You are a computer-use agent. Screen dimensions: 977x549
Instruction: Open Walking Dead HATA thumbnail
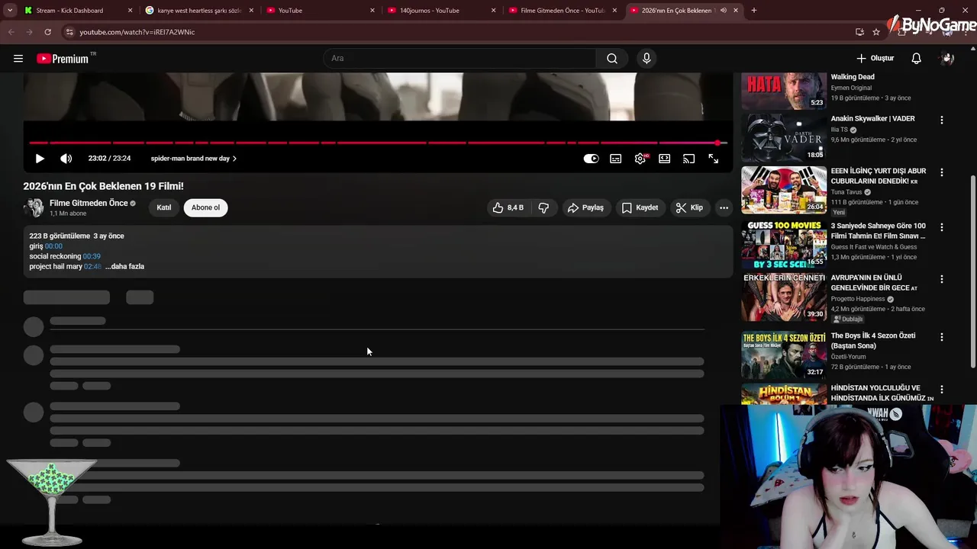click(x=784, y=91)
